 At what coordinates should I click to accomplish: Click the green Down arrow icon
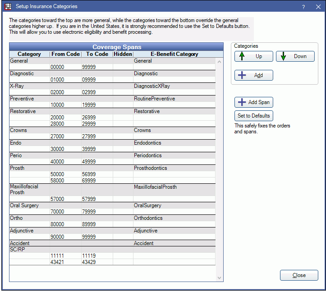point(283,56)
